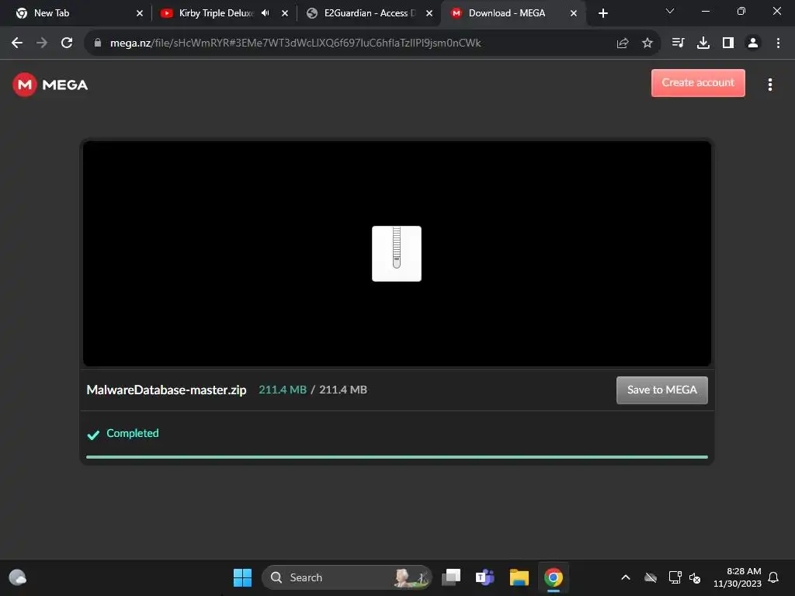Click the muted volume tray icon

pyautogui.click(x=695, y=577)
